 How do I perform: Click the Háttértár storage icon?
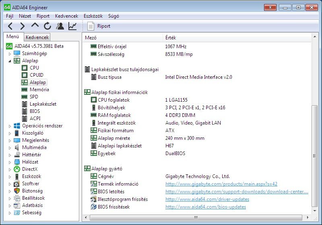pos(17,155)
